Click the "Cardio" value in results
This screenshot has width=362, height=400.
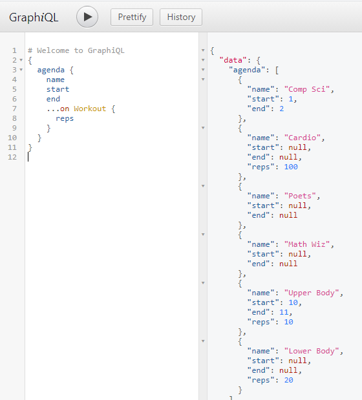[x=303, y=138]
